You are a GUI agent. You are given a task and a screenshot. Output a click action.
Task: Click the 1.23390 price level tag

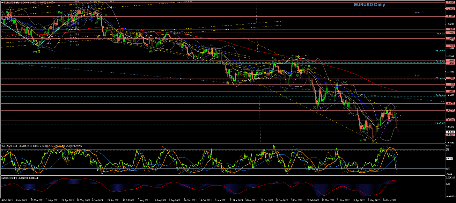click(450, 2)
